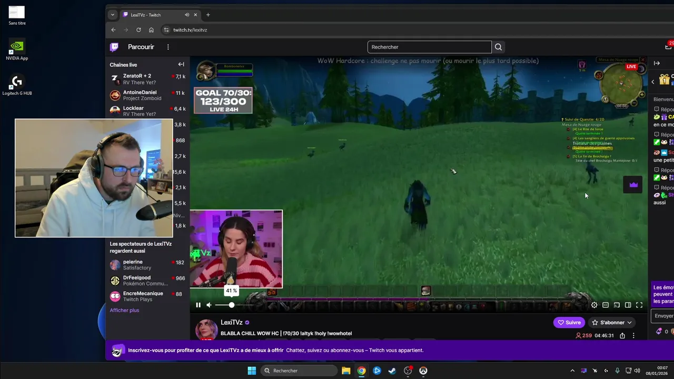This screenshot has width=674, height=379.
Task: Open the Sans titre desktop file
Action: (x=17, y=15)
